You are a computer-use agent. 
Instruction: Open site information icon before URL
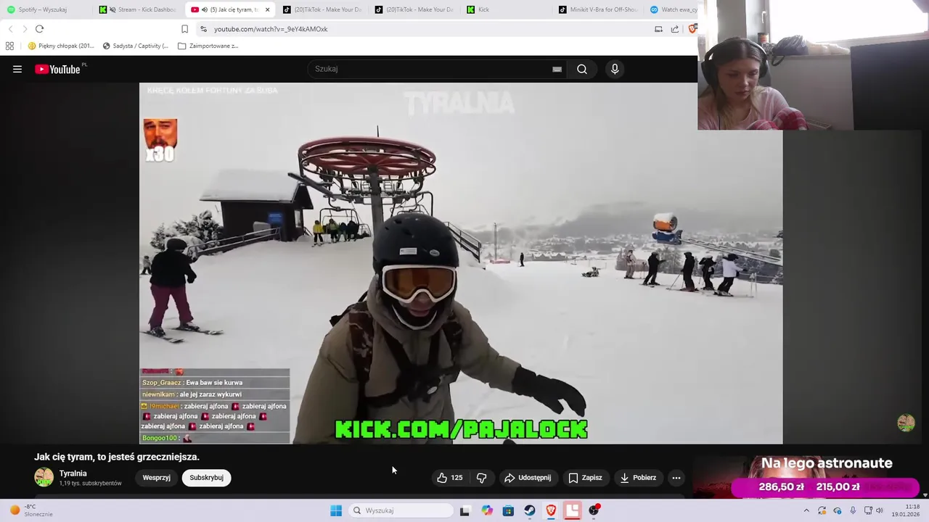[x=203, y=29]
